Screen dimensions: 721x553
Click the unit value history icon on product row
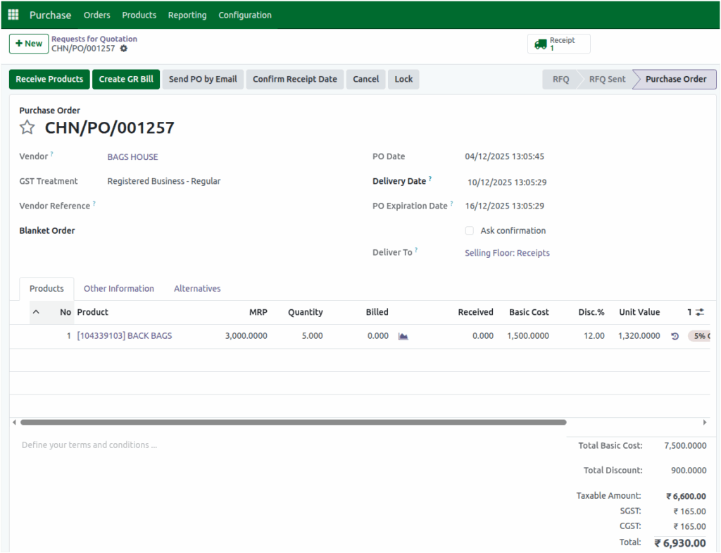pos(675,336)
